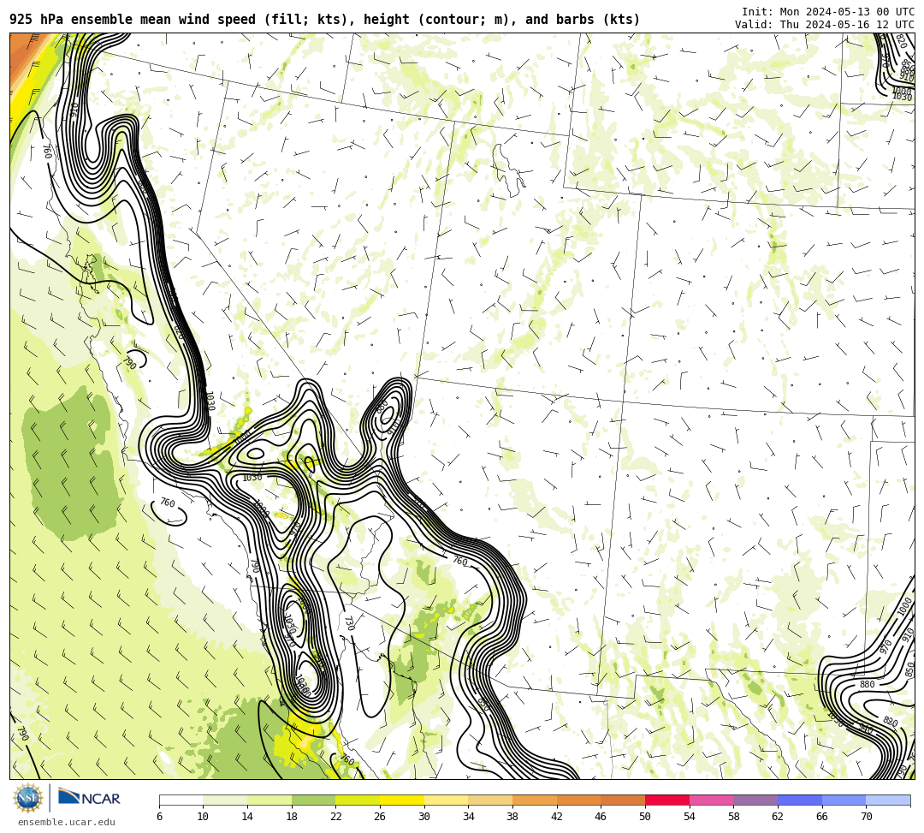Click the colorbar tick label 6
The image size is (924, 833).
[x=159, y=817]
